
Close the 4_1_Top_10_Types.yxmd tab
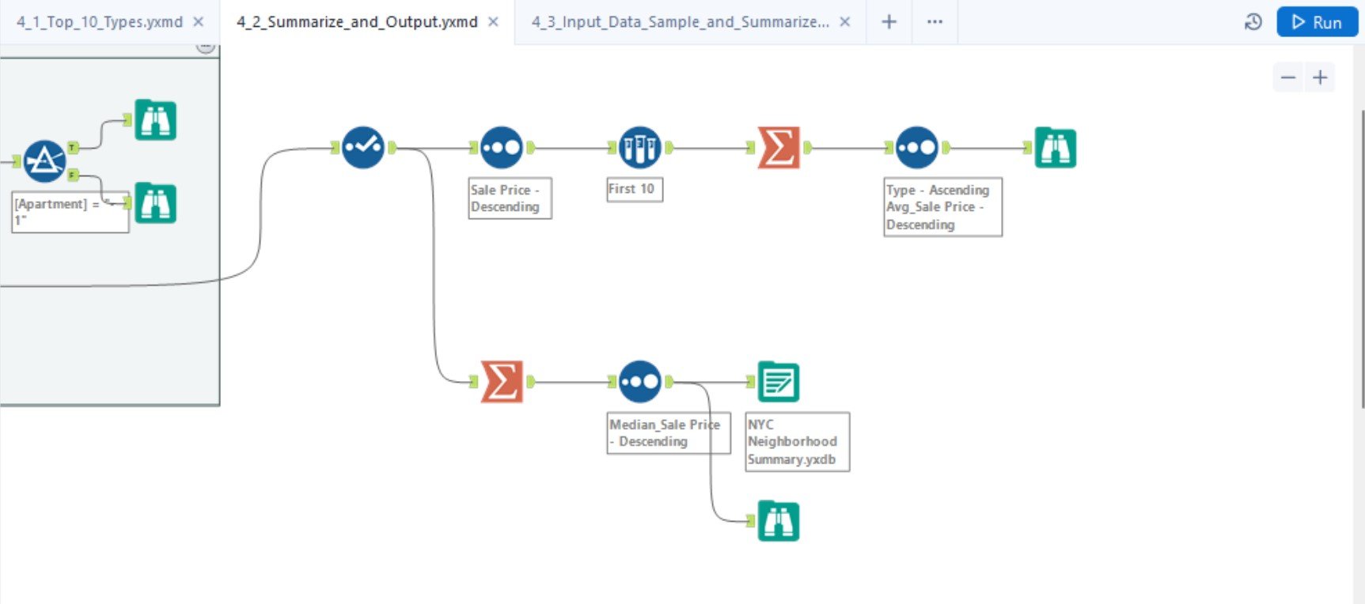pyautogui.click(x=199, y=22)
